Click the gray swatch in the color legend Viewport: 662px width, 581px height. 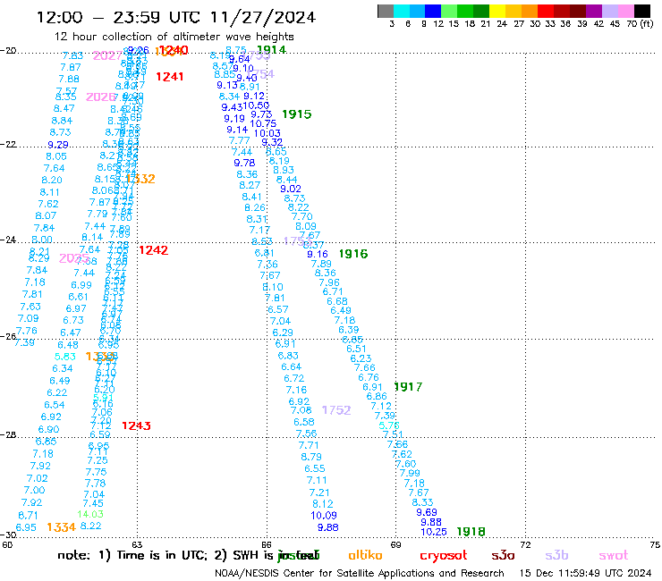click(386, 11)
